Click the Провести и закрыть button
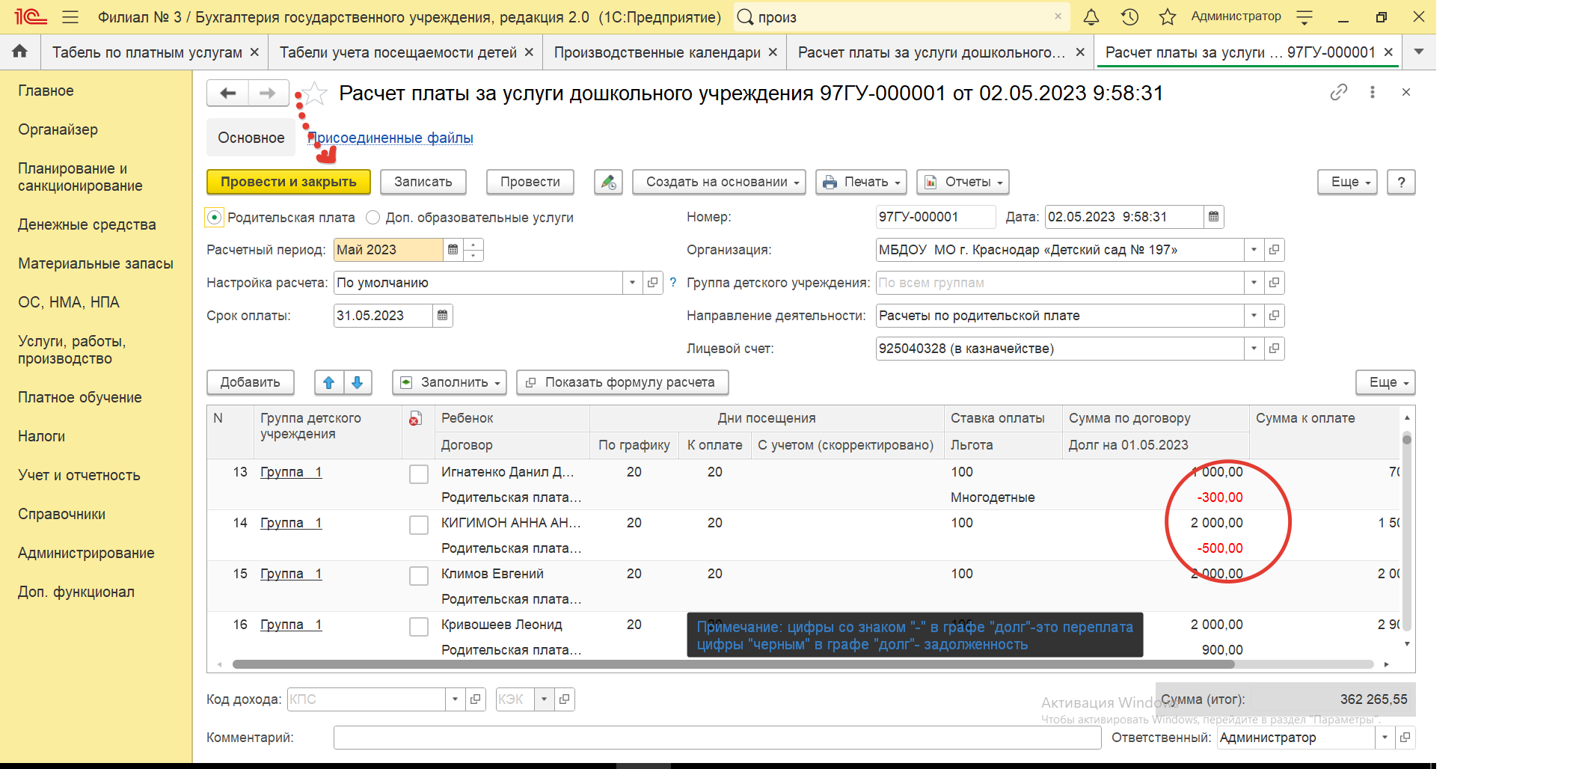 click(x=288, y=182)
